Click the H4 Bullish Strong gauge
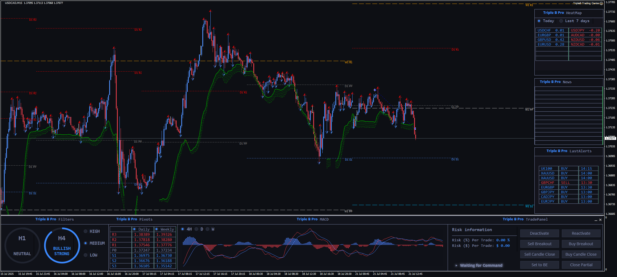This screenshot has width=617, height=277. [x=62, y=245]
